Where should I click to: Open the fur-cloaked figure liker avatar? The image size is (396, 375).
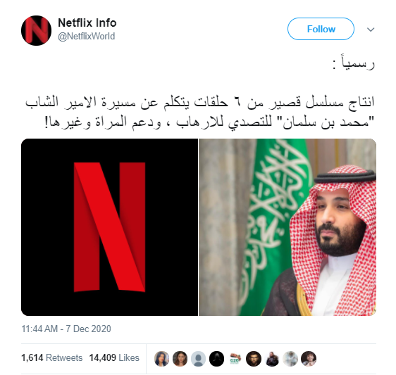point(272,358)
